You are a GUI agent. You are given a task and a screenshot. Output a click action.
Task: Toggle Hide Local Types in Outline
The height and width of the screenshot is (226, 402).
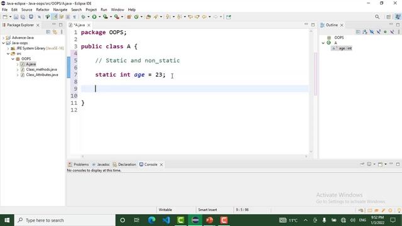(392, 32)
